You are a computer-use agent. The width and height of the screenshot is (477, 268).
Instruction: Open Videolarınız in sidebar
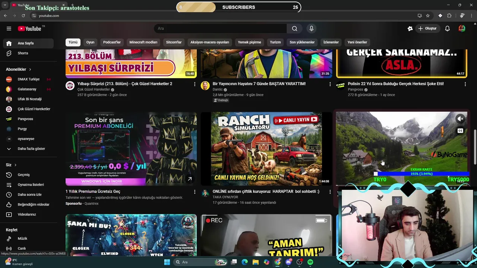point(28,214)
